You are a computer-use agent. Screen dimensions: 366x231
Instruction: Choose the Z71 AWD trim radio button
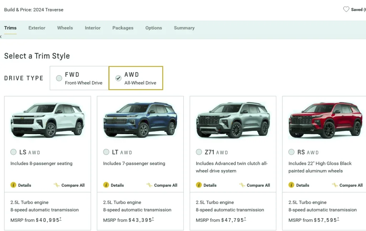pos(199,152)
